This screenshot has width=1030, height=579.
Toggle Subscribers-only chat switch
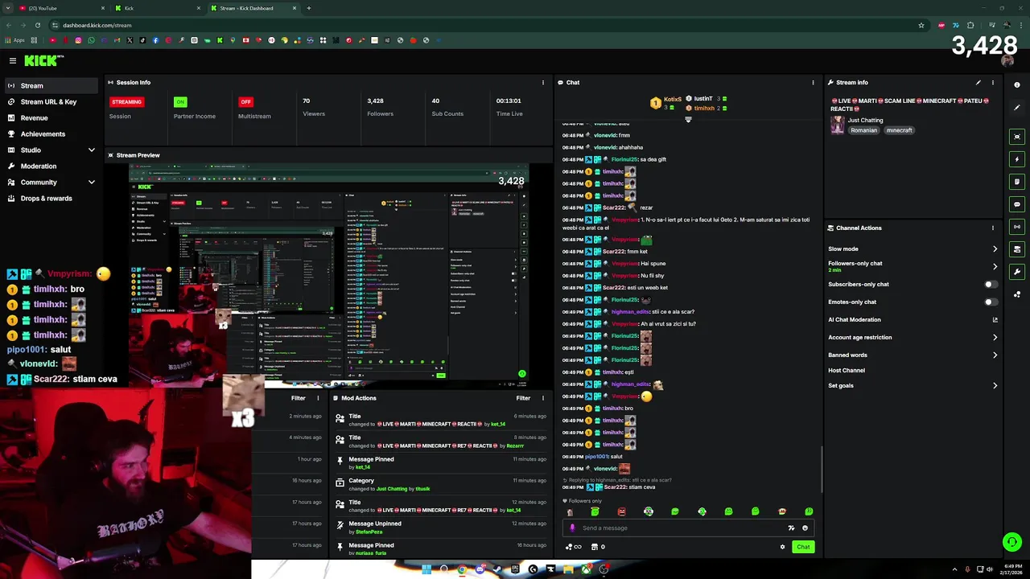(x=991, y=284)
